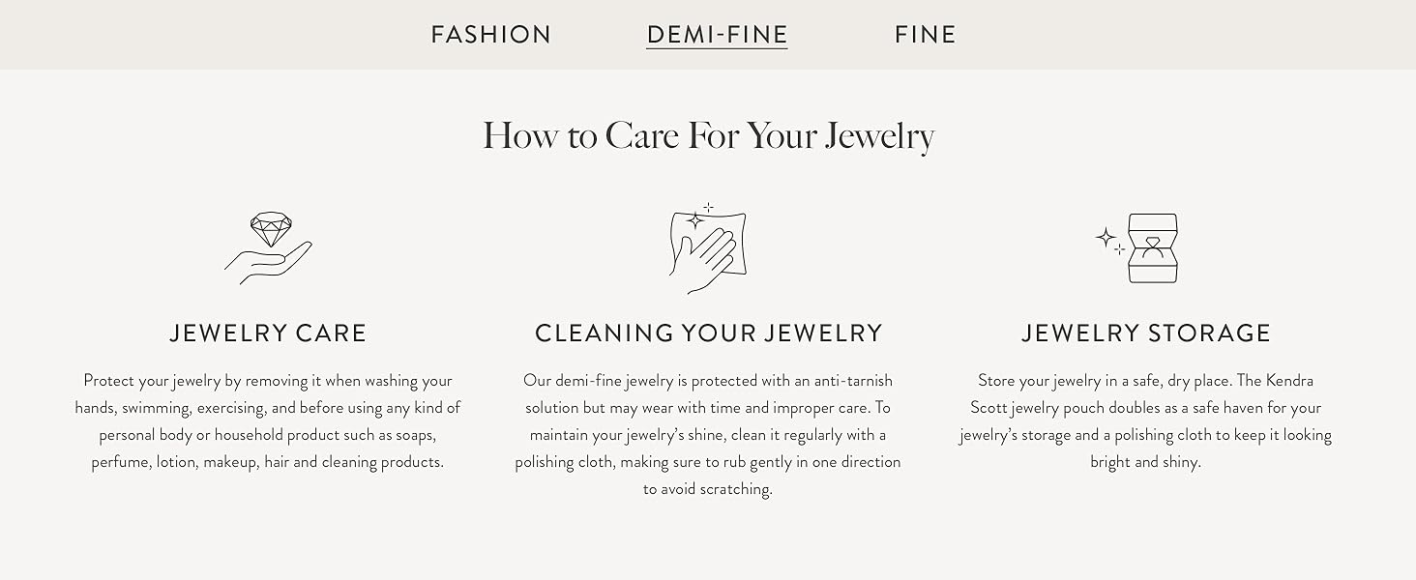This screenshot has height=580, width=1416.
Task: Select the DEMI-FINE tab
Action: pos(717,33)
